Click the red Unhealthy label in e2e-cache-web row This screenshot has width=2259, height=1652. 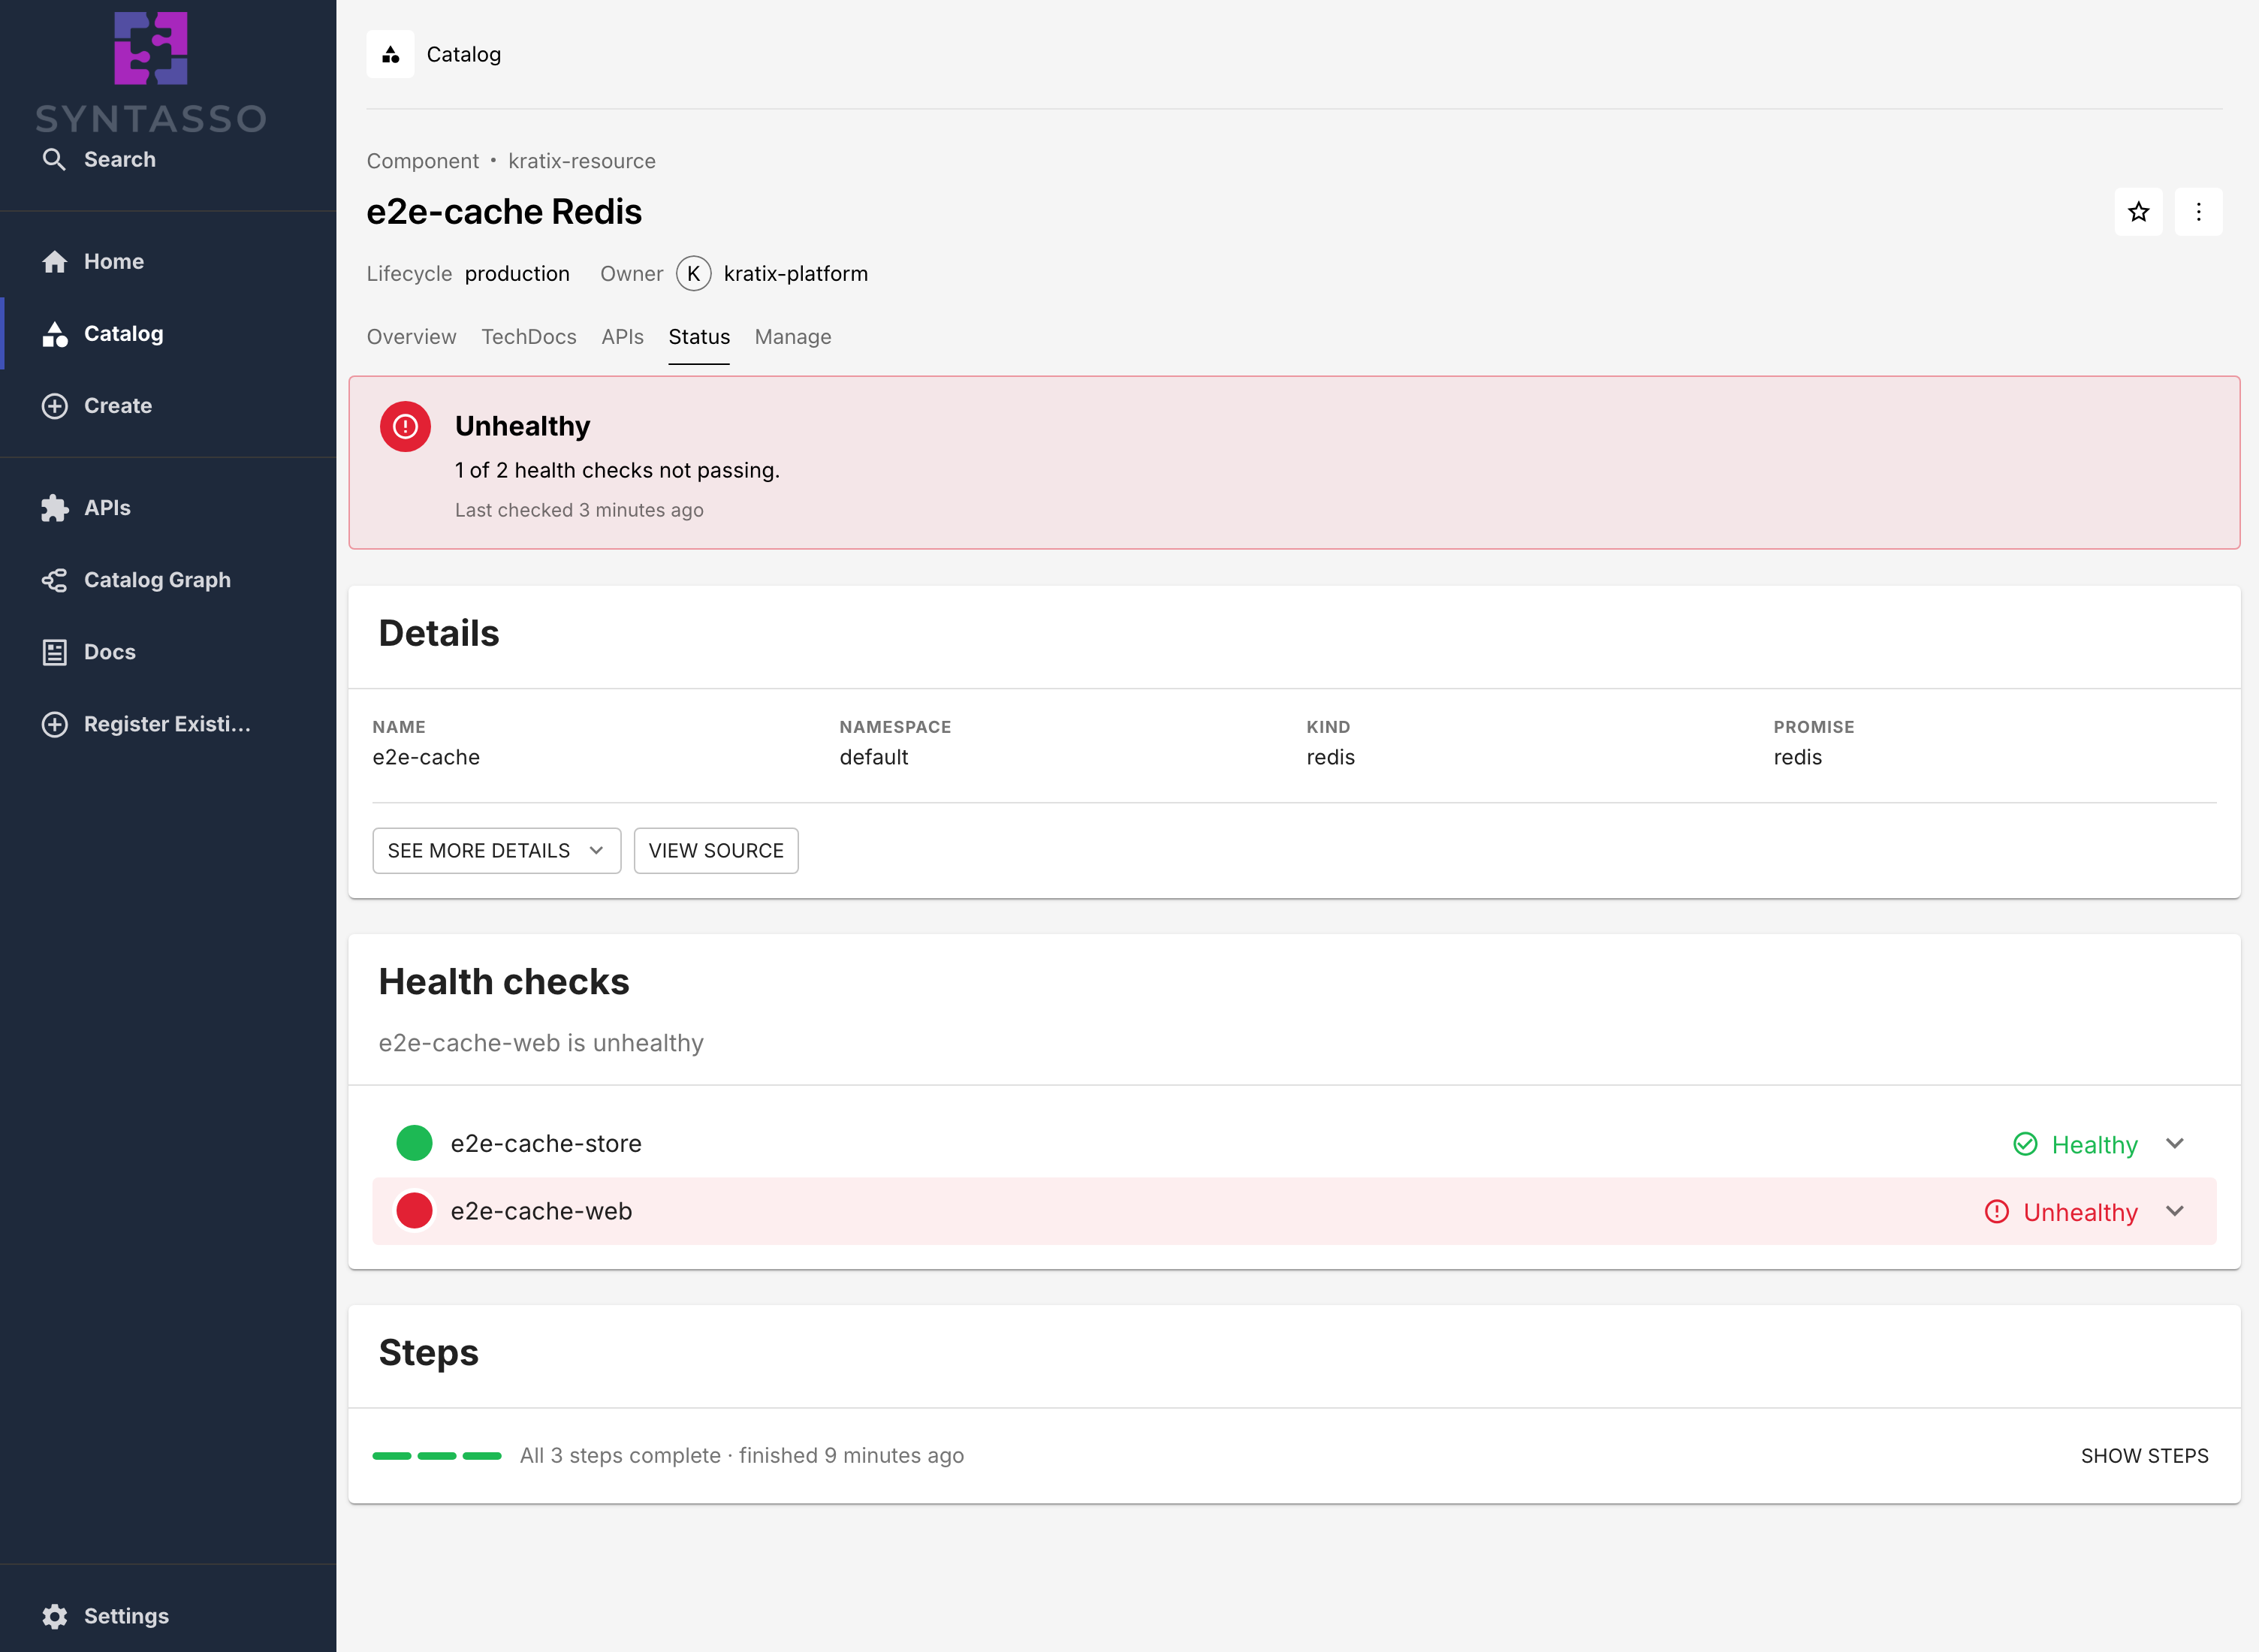pyautogui.click(x=2080, y=1213)
